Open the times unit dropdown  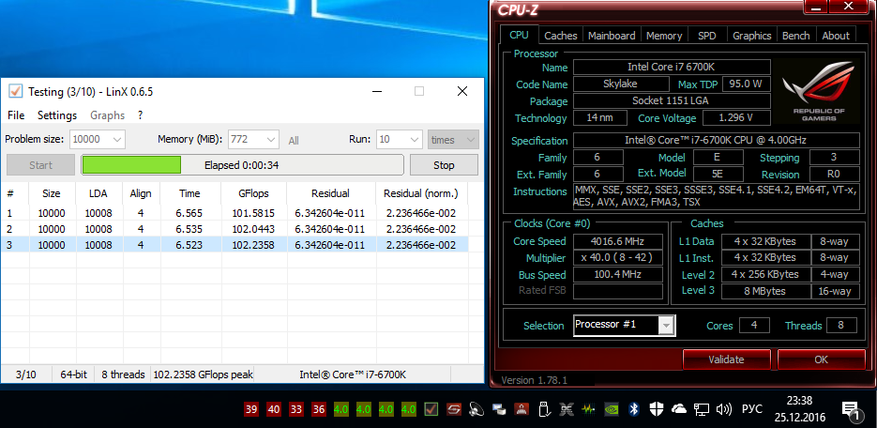point(453,139)
